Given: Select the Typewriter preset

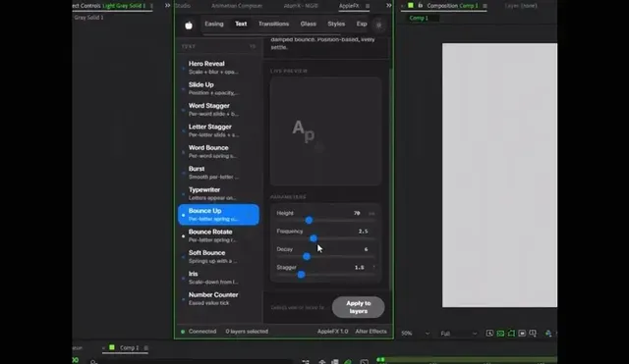Looking at the screenshot, I should click(x=218, y=194).
